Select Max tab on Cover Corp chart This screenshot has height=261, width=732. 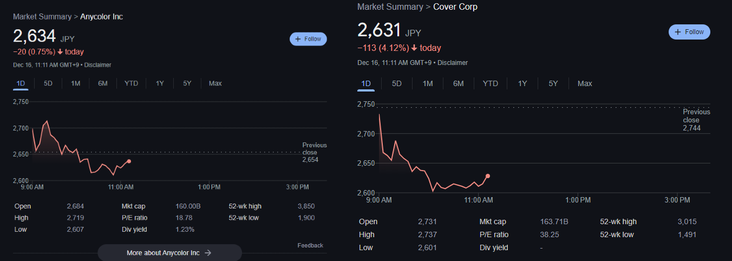(x=585, y=83)
